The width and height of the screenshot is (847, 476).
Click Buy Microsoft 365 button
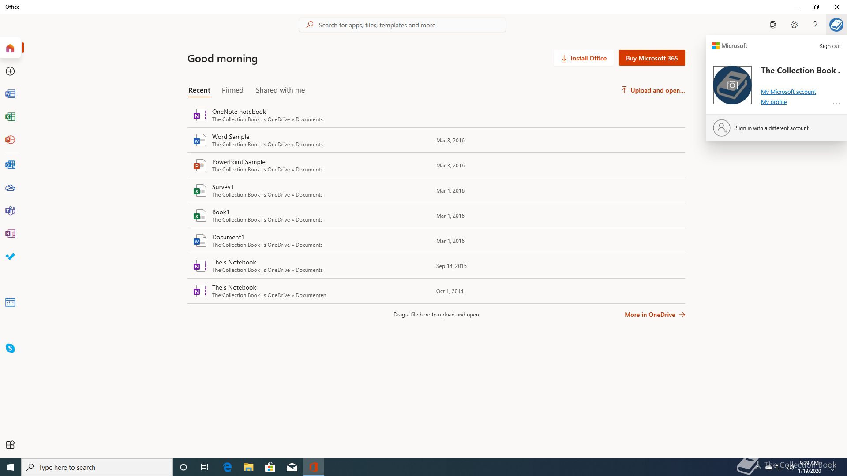click(652, 58)
